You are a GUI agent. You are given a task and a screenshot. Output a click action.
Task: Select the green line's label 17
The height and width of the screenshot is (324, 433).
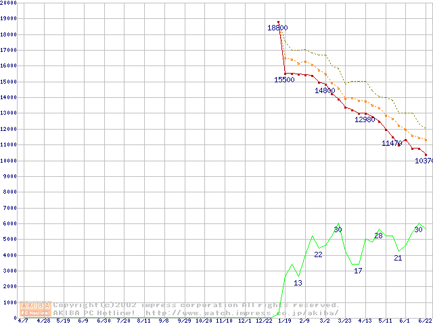pos(358,271)
